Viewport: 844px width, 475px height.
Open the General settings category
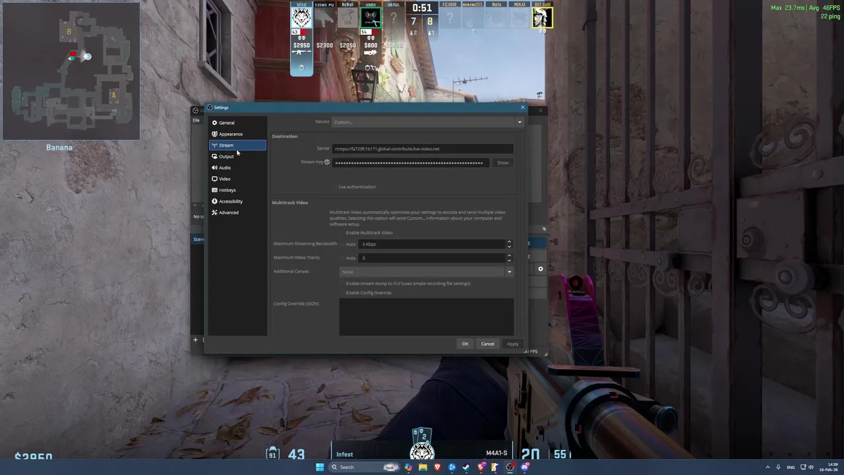coord(237,123)
